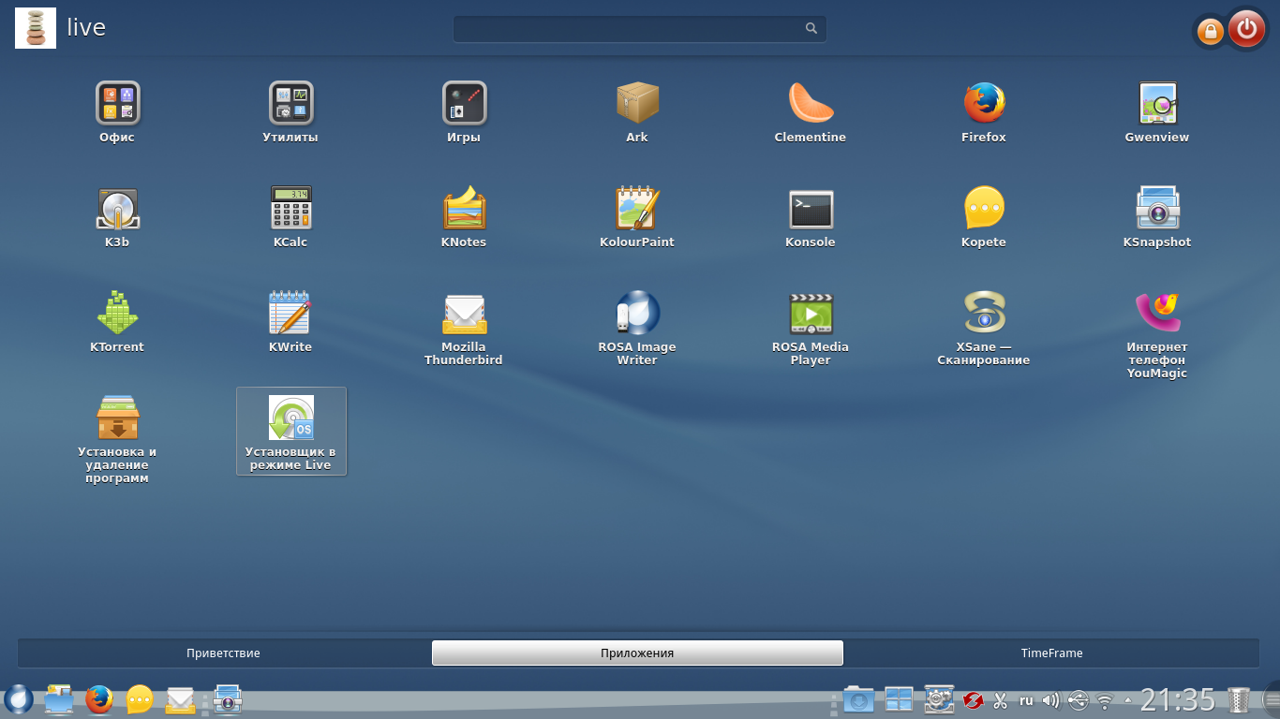Viewport: 1280px width, 719px height.
Task: Launch K3b disc burner
Action: (x=117, y=208)
